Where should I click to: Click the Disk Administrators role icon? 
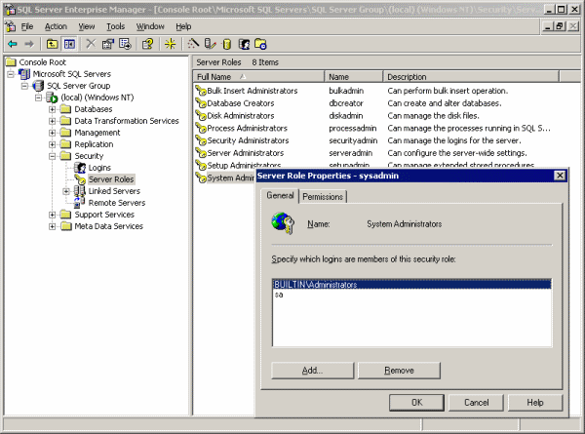201,116
